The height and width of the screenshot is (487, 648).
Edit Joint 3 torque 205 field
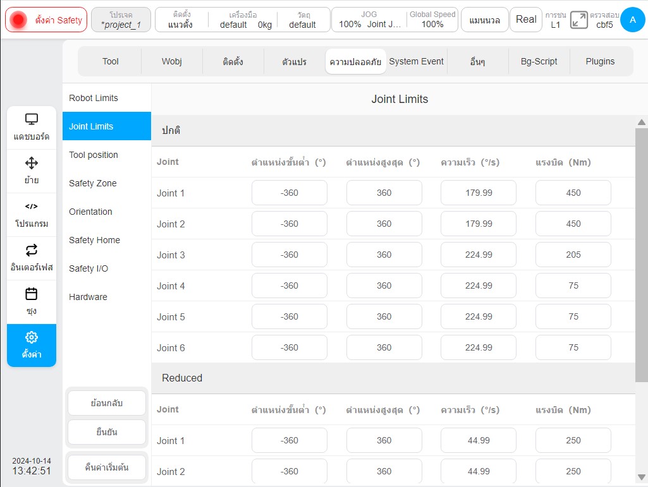click(x=573, y=255)
